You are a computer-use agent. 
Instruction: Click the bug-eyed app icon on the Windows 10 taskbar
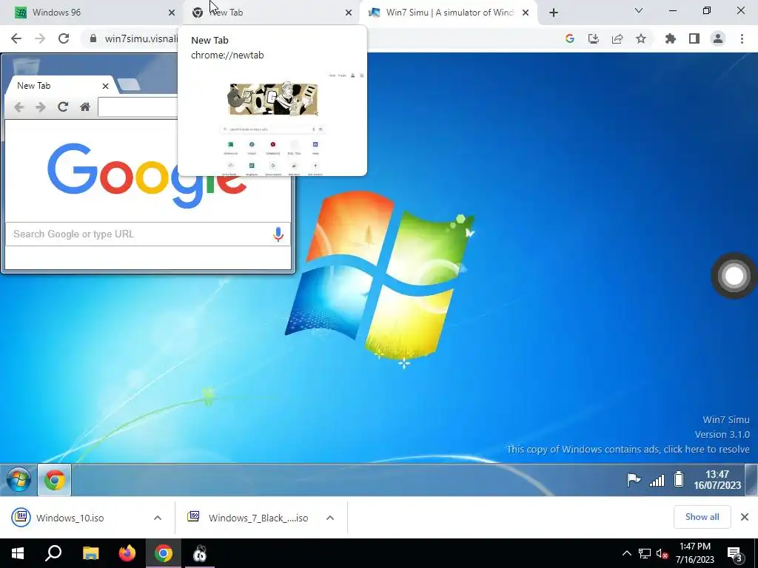200,553
